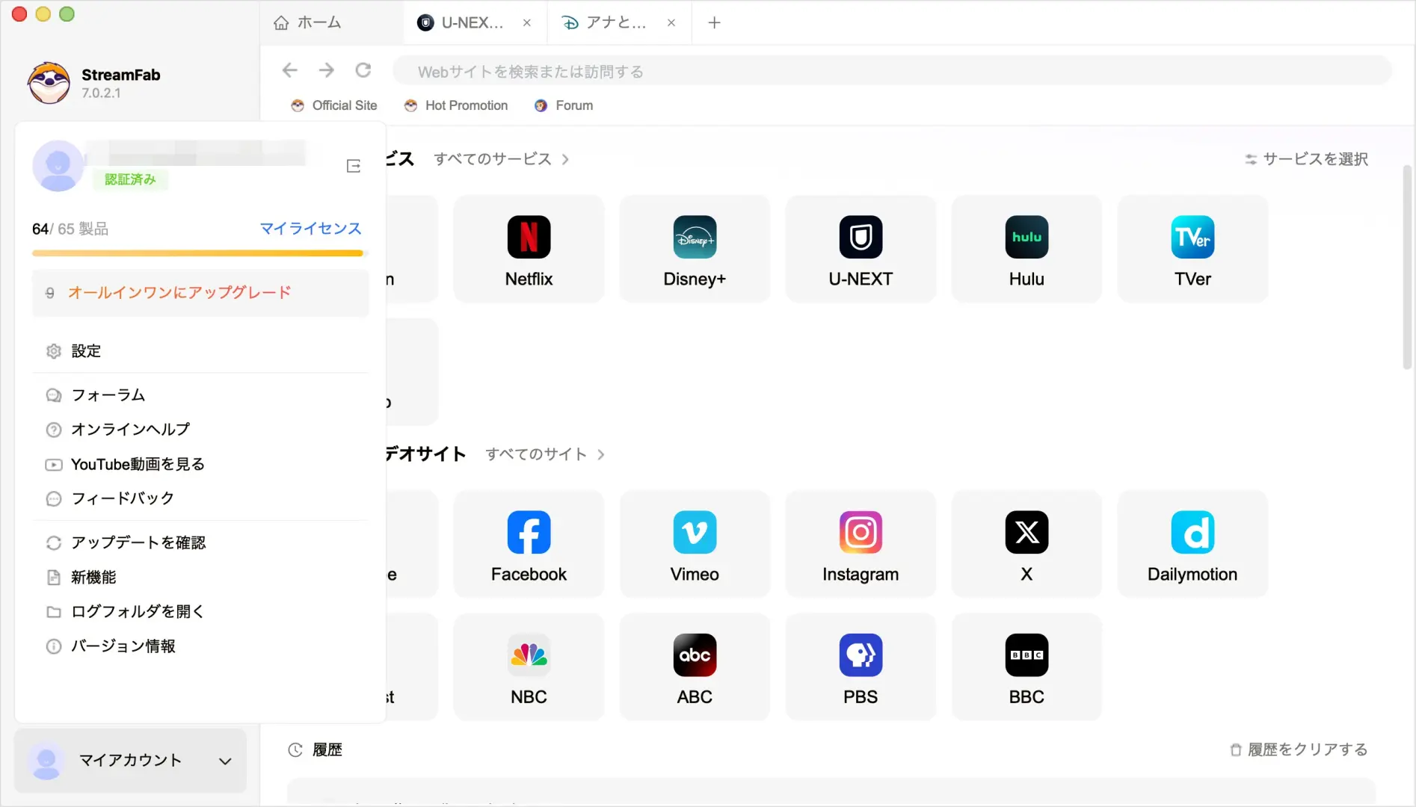Select アップデートを確認 menu entry
Image resolution: width=1416 pixels, height=807 pixels.
point(200,542)
